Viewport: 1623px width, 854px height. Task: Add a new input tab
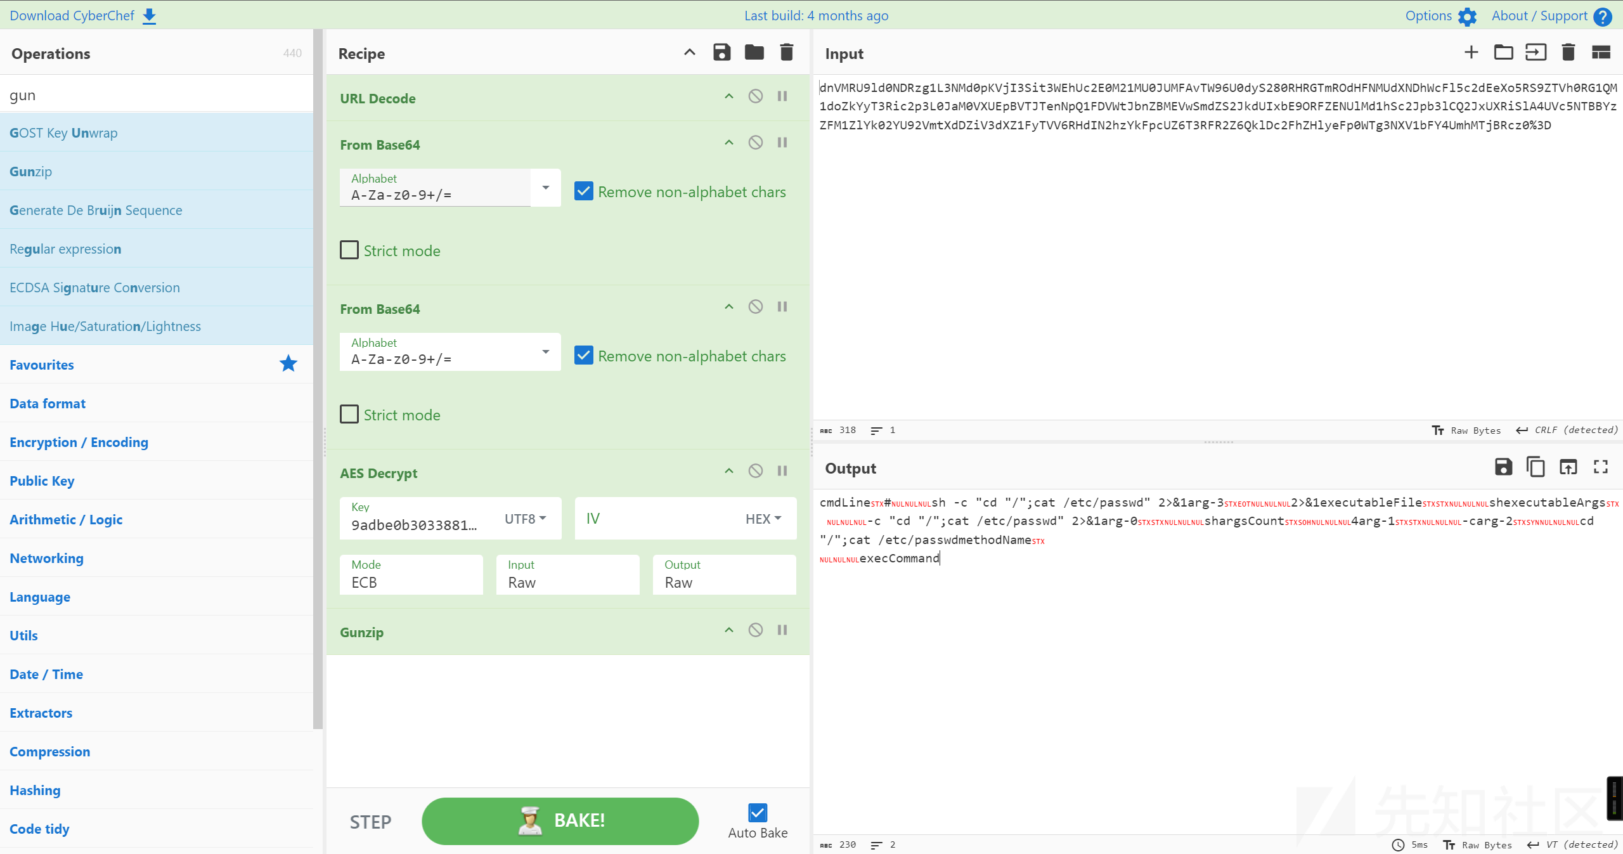pos(1471,53)
